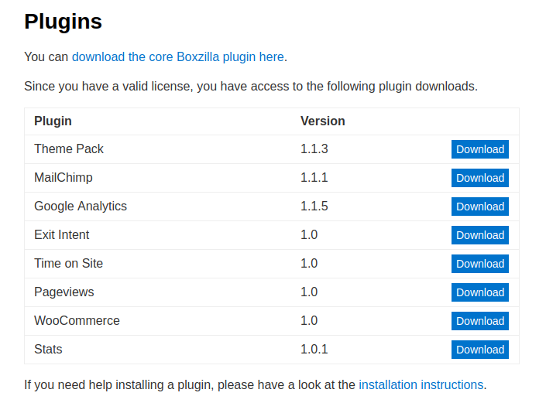
Task: Open the installation instructions link
Action: point(421,384)
